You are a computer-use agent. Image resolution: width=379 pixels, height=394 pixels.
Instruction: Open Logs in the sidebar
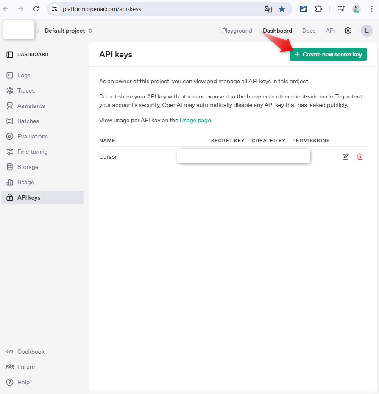click(x=24, y=75)
